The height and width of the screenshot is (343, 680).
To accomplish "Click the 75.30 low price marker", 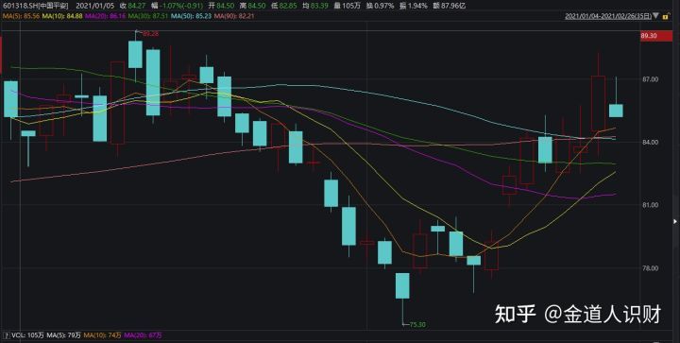I will [417, 324].
